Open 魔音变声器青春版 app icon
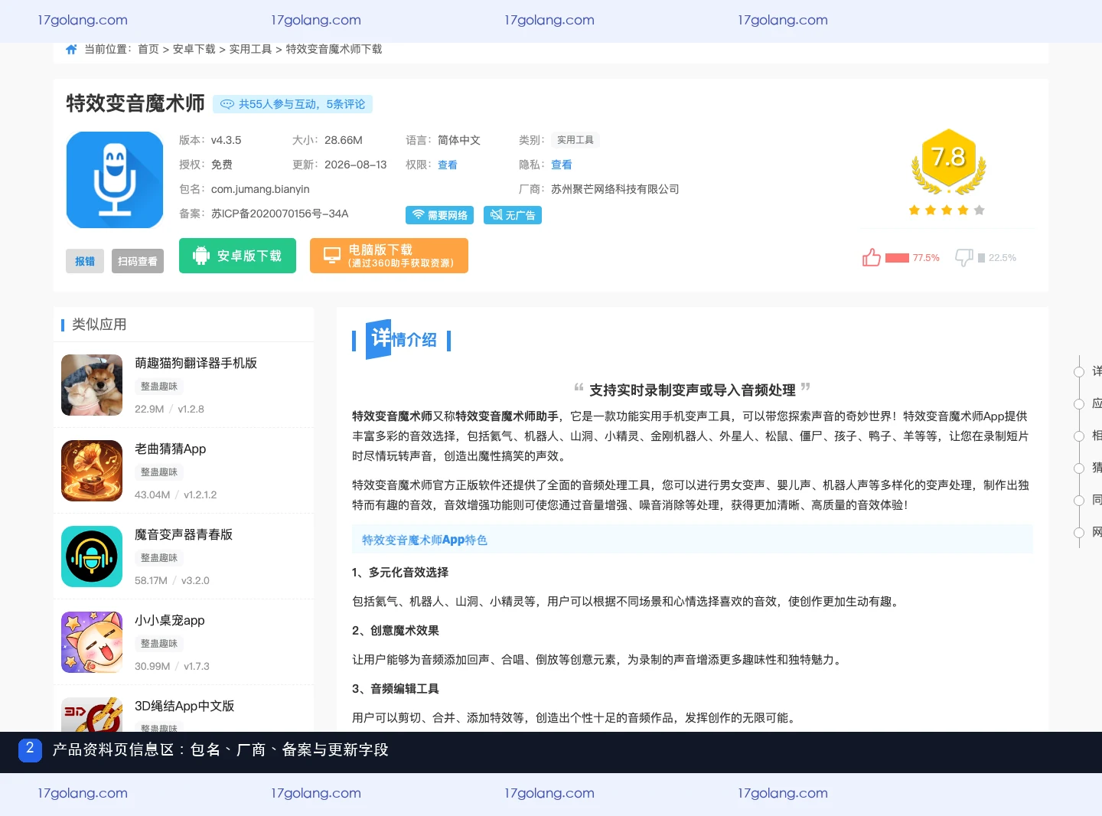This screenshot has height=816, width=1102. [92, 557]
